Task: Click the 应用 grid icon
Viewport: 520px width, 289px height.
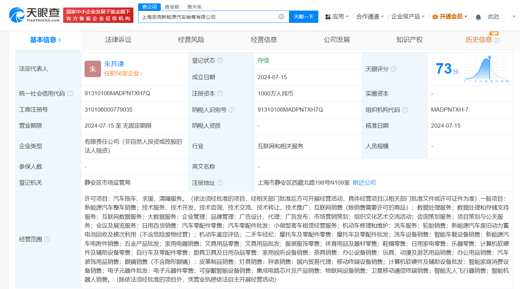Action: coord(327,16)
